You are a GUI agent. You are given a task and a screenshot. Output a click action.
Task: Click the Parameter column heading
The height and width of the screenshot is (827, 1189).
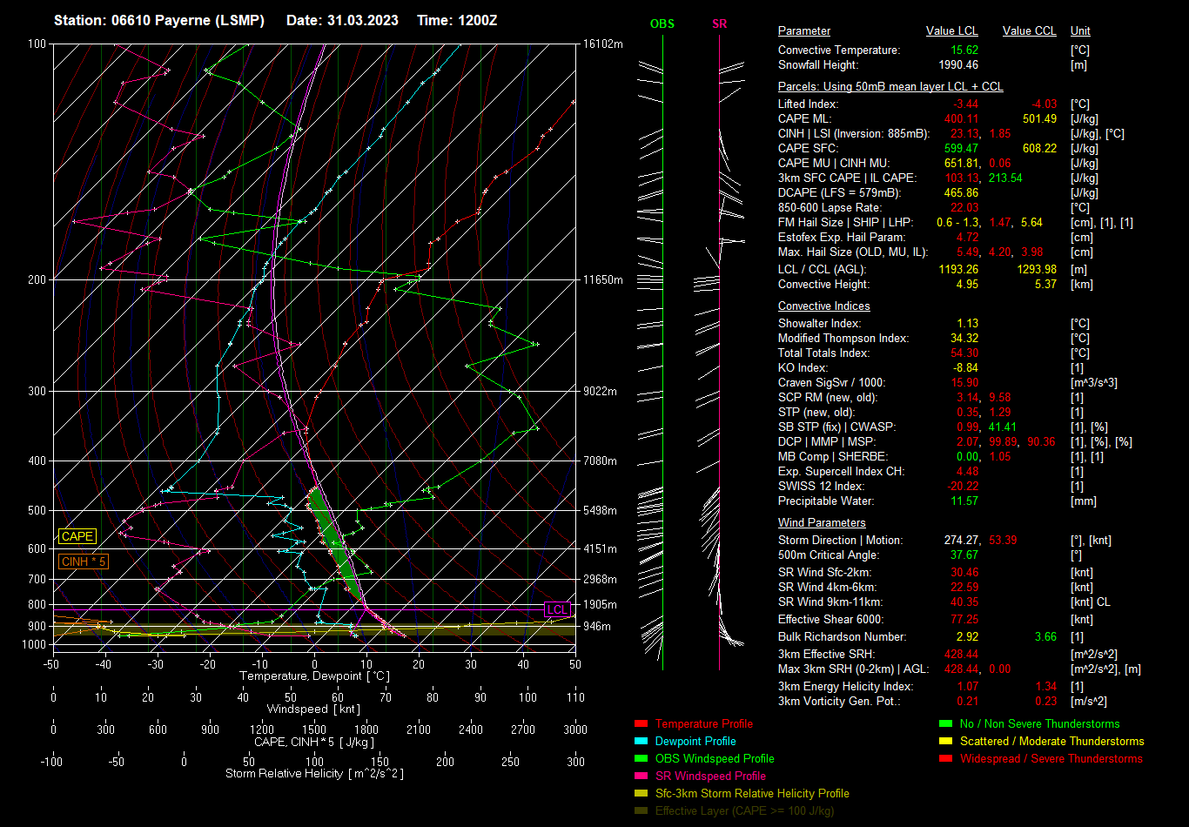coord(804,31)
